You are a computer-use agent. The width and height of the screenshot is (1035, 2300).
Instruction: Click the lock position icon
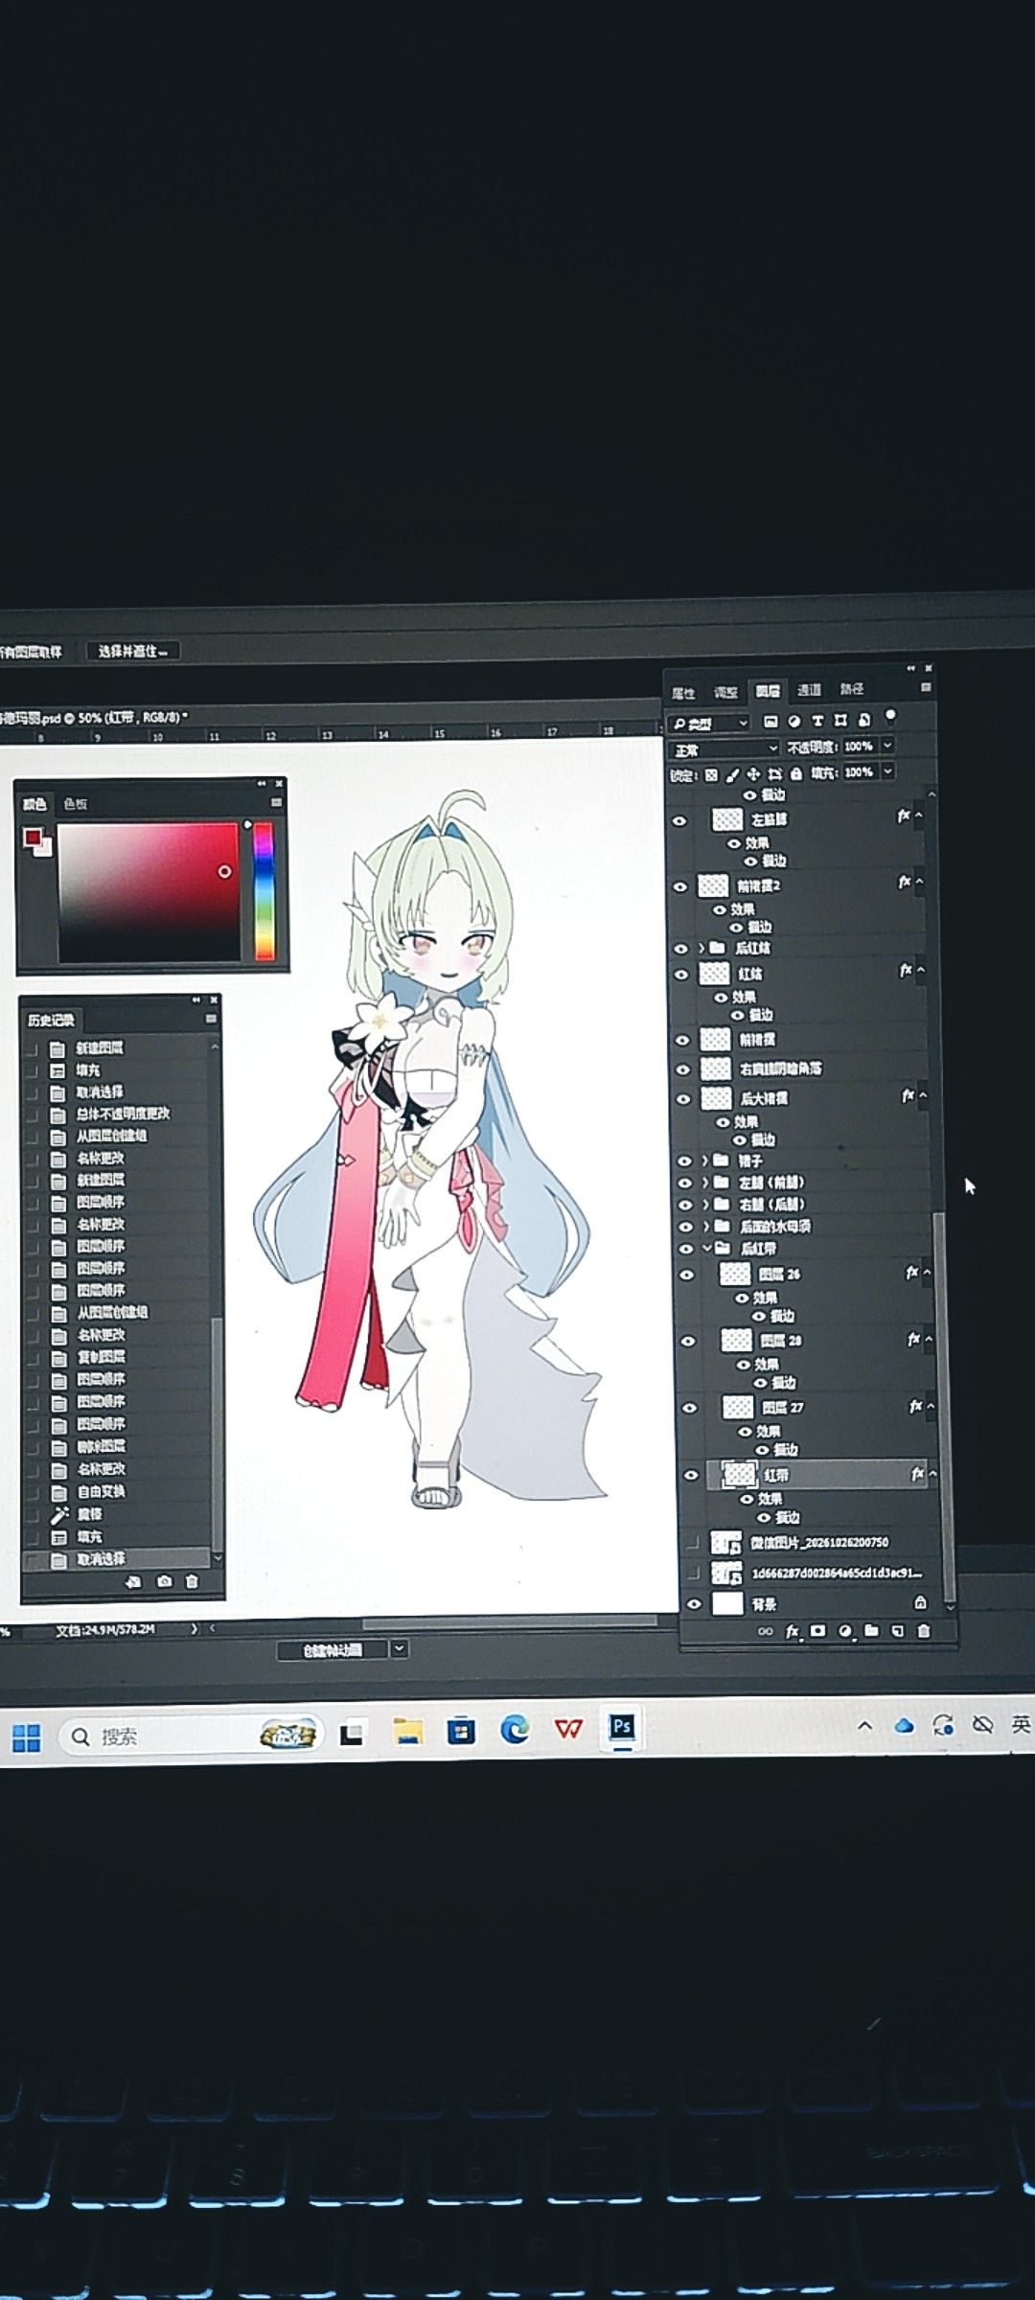click(753, 774)
